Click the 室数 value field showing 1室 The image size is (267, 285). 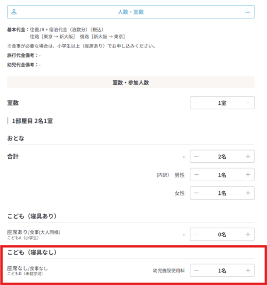222,103
